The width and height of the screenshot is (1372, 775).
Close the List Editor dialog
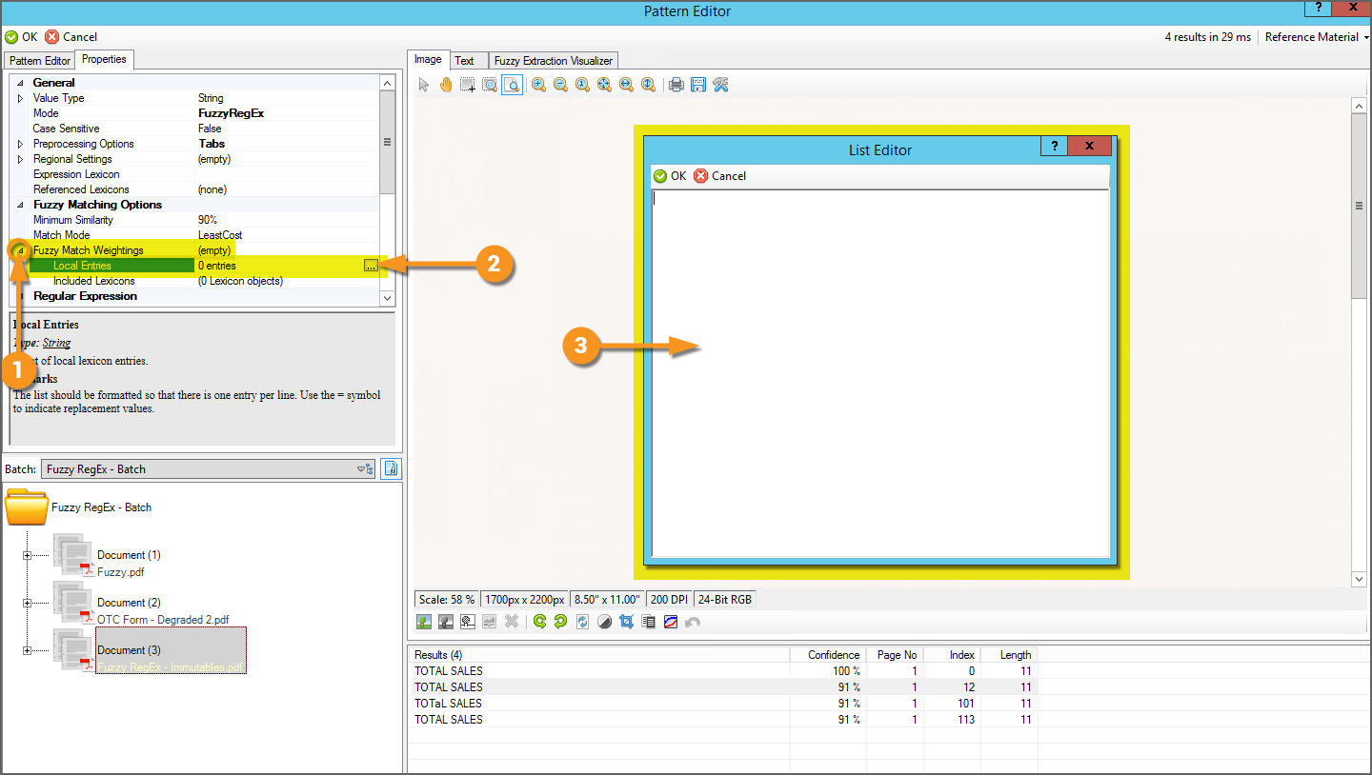[x=1090, y=146]
